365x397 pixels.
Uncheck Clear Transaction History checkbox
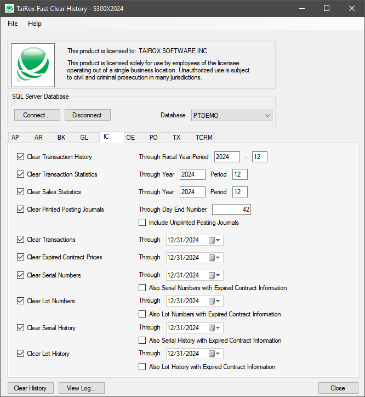coord(21,157)
